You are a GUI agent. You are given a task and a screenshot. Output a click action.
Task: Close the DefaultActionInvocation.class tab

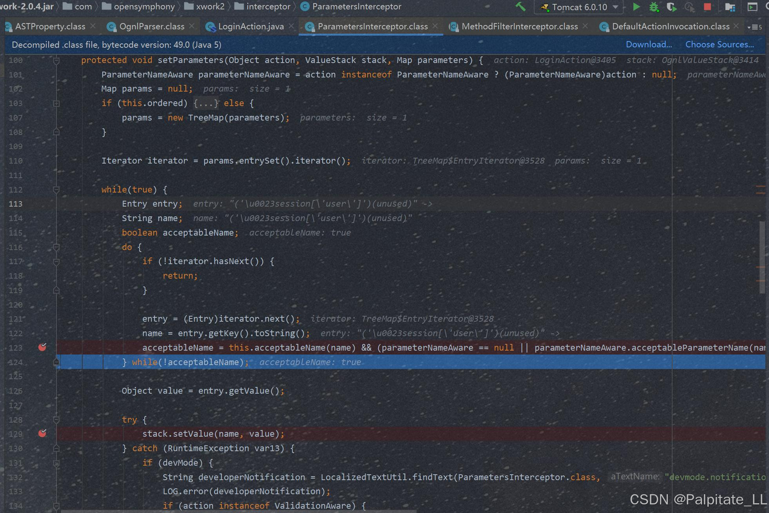[x=736, y=26]
